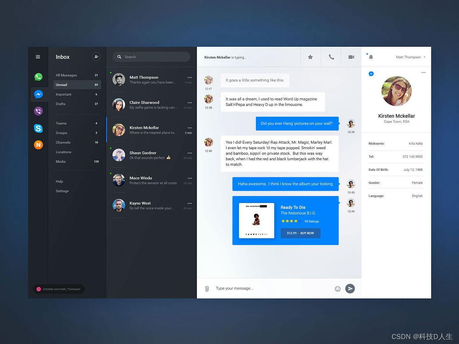Screen dimensions: 459x344
Task: Open the hamburger menu icon
Action: click(38, 57)
